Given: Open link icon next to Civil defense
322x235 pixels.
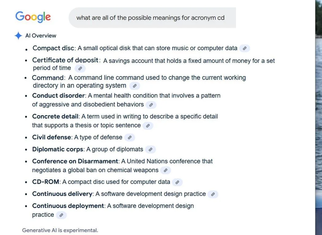Looking at the screenshot, I should (130, 137).
